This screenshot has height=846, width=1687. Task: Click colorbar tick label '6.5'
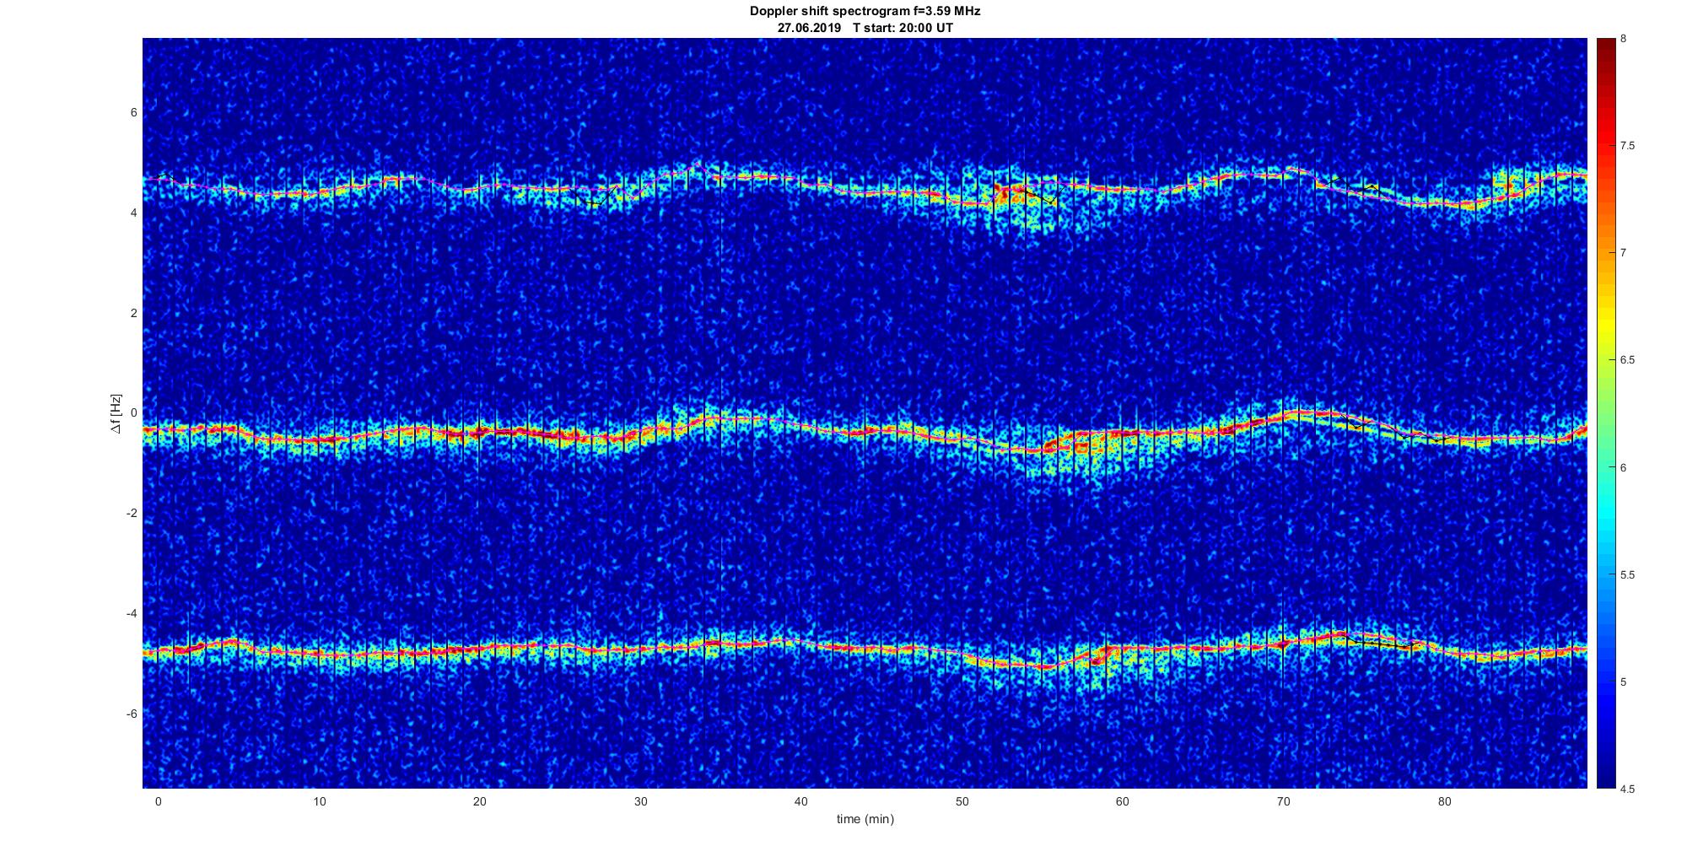(x=1627, y=360)
